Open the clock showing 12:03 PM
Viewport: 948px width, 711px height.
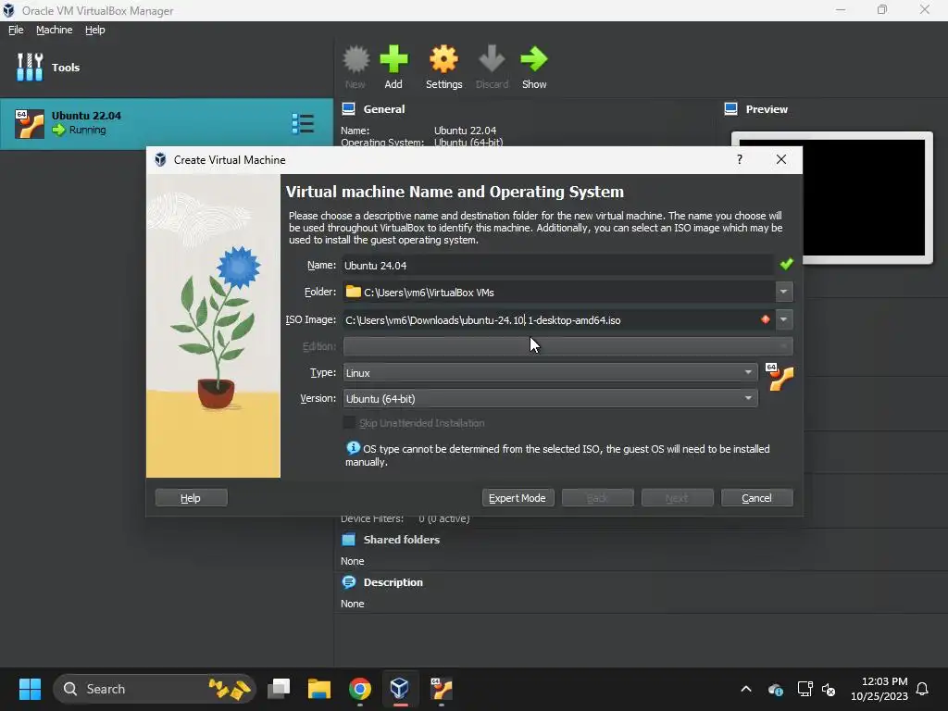(x=879, y=689)
